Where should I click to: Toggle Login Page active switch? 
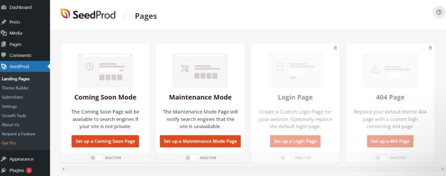(x=286, y=158)
